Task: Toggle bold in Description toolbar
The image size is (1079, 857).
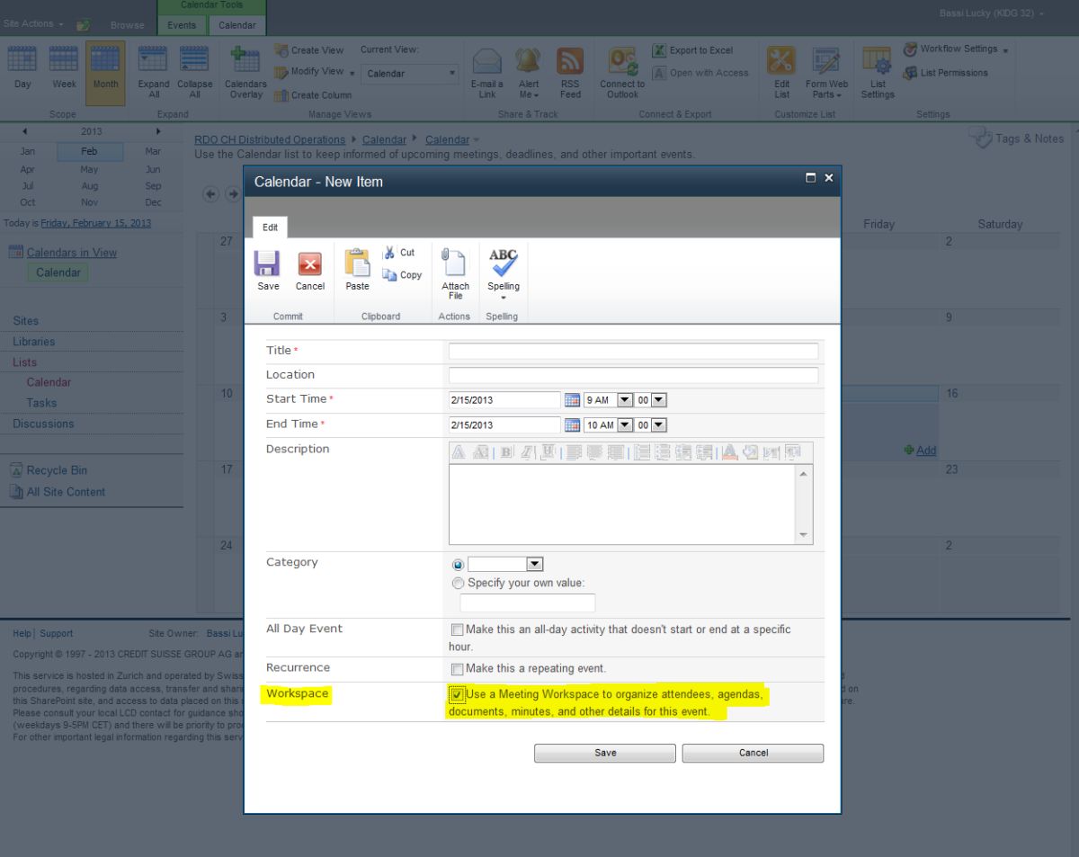Action: 506,452
